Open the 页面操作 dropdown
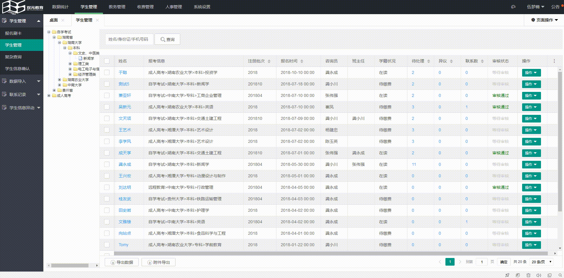Viewport: 564px width, 278px height. click(544, 20)
